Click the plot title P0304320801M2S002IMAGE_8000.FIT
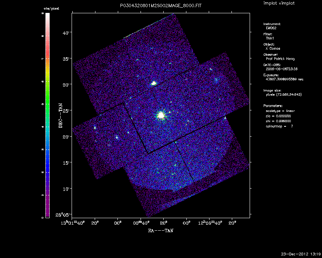 click(161, 6)
